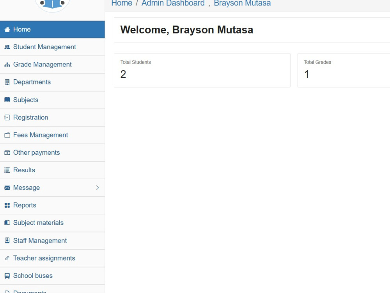Open Other payments section
Viewport: 390px width, 293px height.
[x=52, y=152]
